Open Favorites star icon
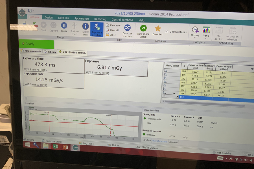Viewport: 254px width, 169px height. (x=157, y=30)
